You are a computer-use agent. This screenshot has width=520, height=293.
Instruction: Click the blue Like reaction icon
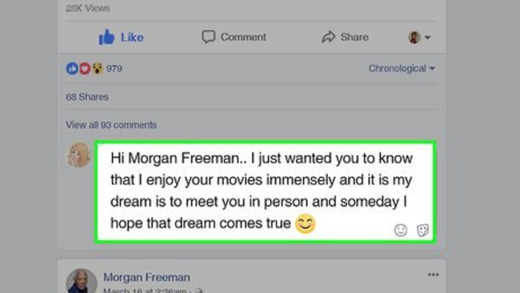71,69
